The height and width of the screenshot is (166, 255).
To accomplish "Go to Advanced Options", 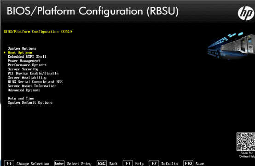I will tap(24, 90).
